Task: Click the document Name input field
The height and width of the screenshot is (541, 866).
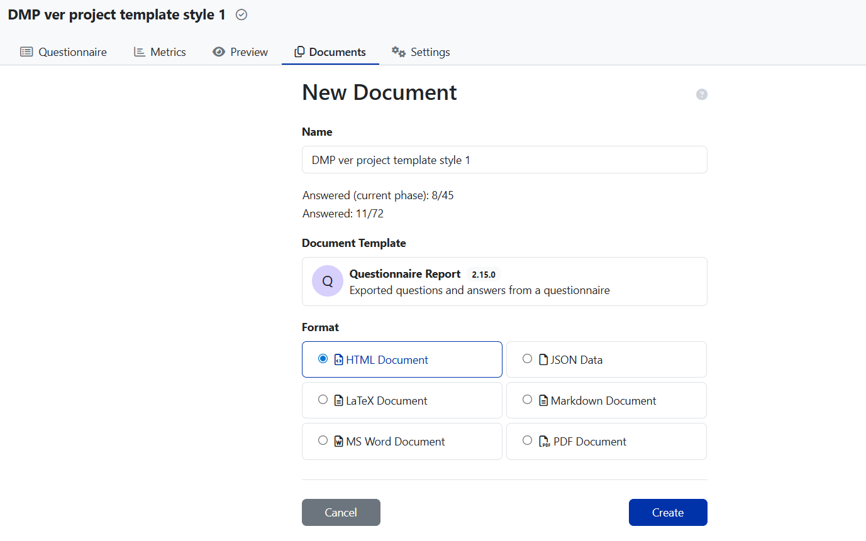Action: pyautogui.click(x=504, y=160)
